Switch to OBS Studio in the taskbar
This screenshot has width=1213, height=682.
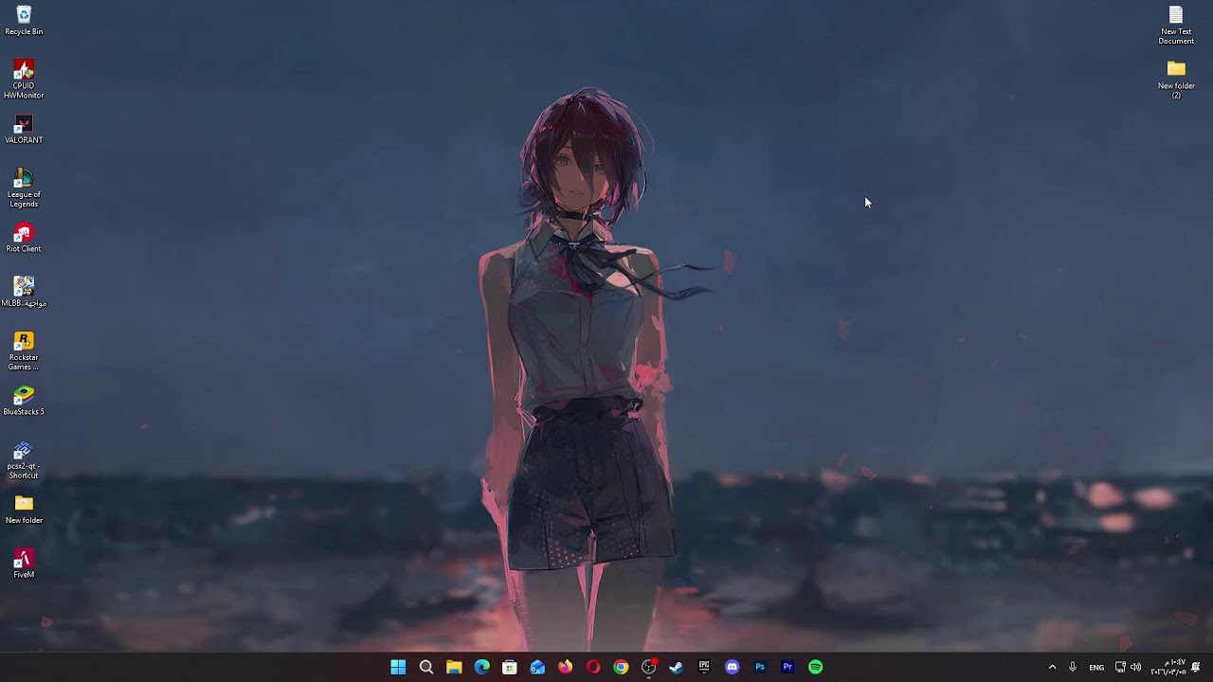pyautogui.click(x=648, y=667)
